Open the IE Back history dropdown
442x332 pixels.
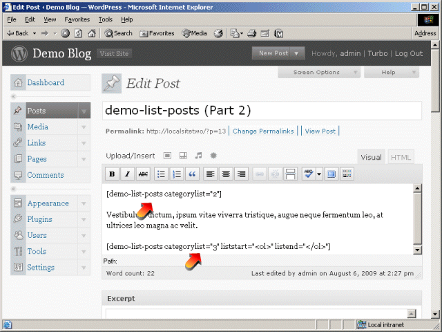[35, 33]
